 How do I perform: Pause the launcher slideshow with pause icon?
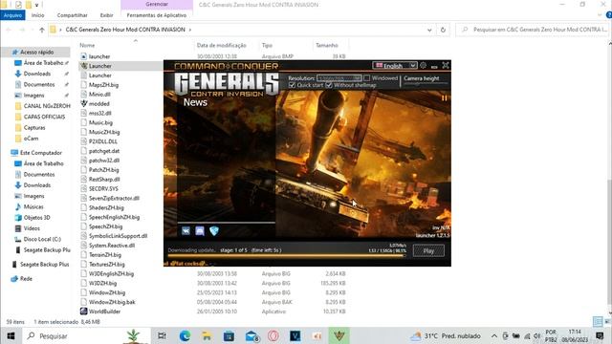tap(444, 98)
